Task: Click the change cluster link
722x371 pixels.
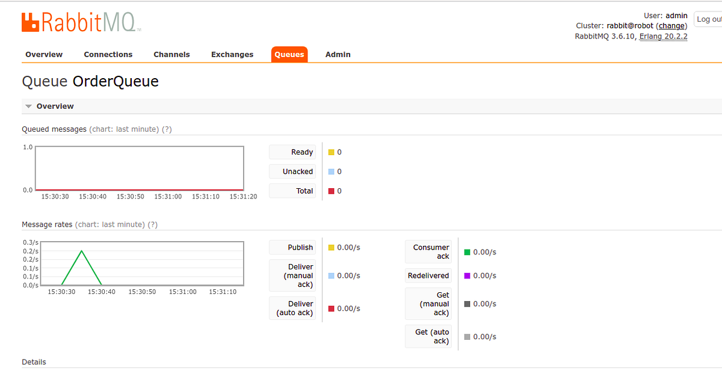Action: 672,25
